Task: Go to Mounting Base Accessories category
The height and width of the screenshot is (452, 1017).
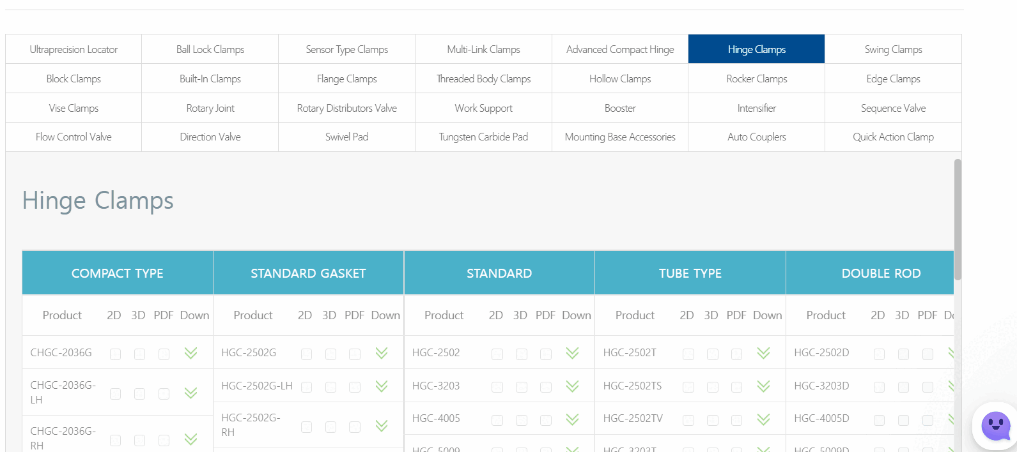Action: 620,137
